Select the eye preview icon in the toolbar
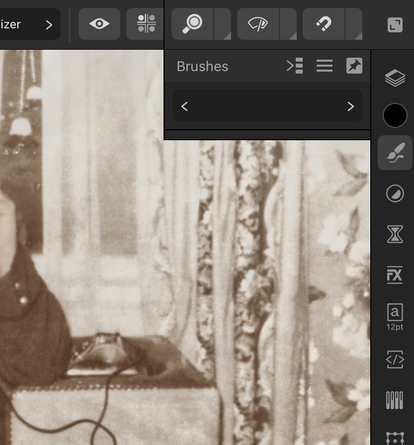This screenshot has height=445, width=414. pyautogui.click(x=99, y=23)
